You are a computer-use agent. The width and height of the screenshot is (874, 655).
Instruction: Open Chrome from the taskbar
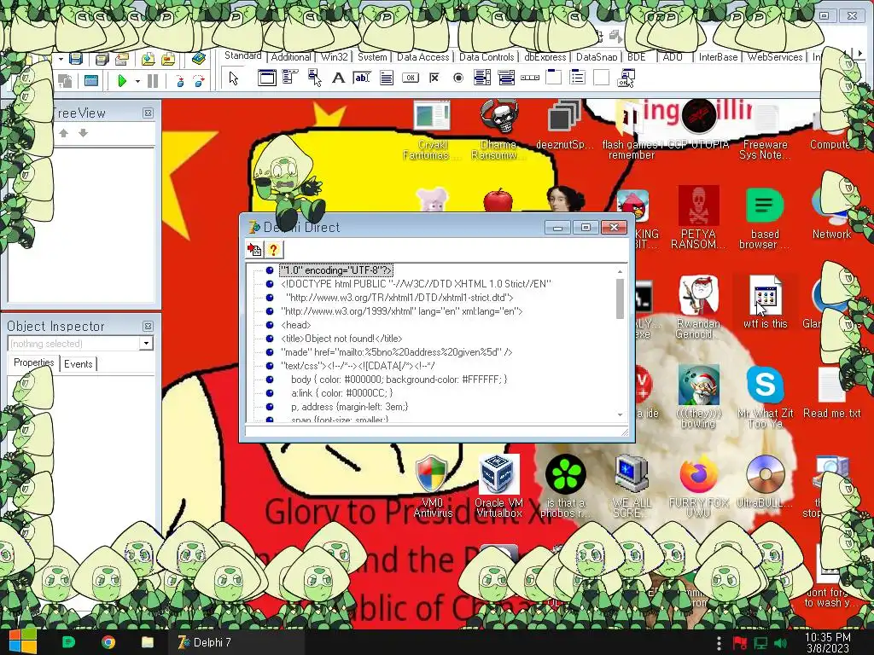click(x=108, y=642)
